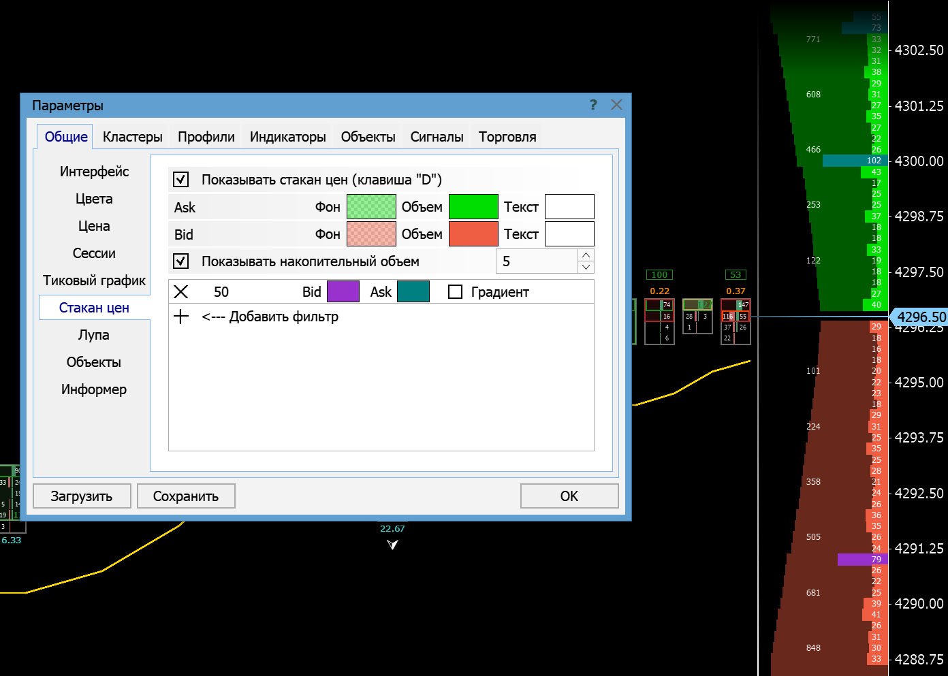The height and width of the screenshot is (676, 948).
Task: Toggle 'Показывать стакан цен' checkbox
Action: coord(181,180)
